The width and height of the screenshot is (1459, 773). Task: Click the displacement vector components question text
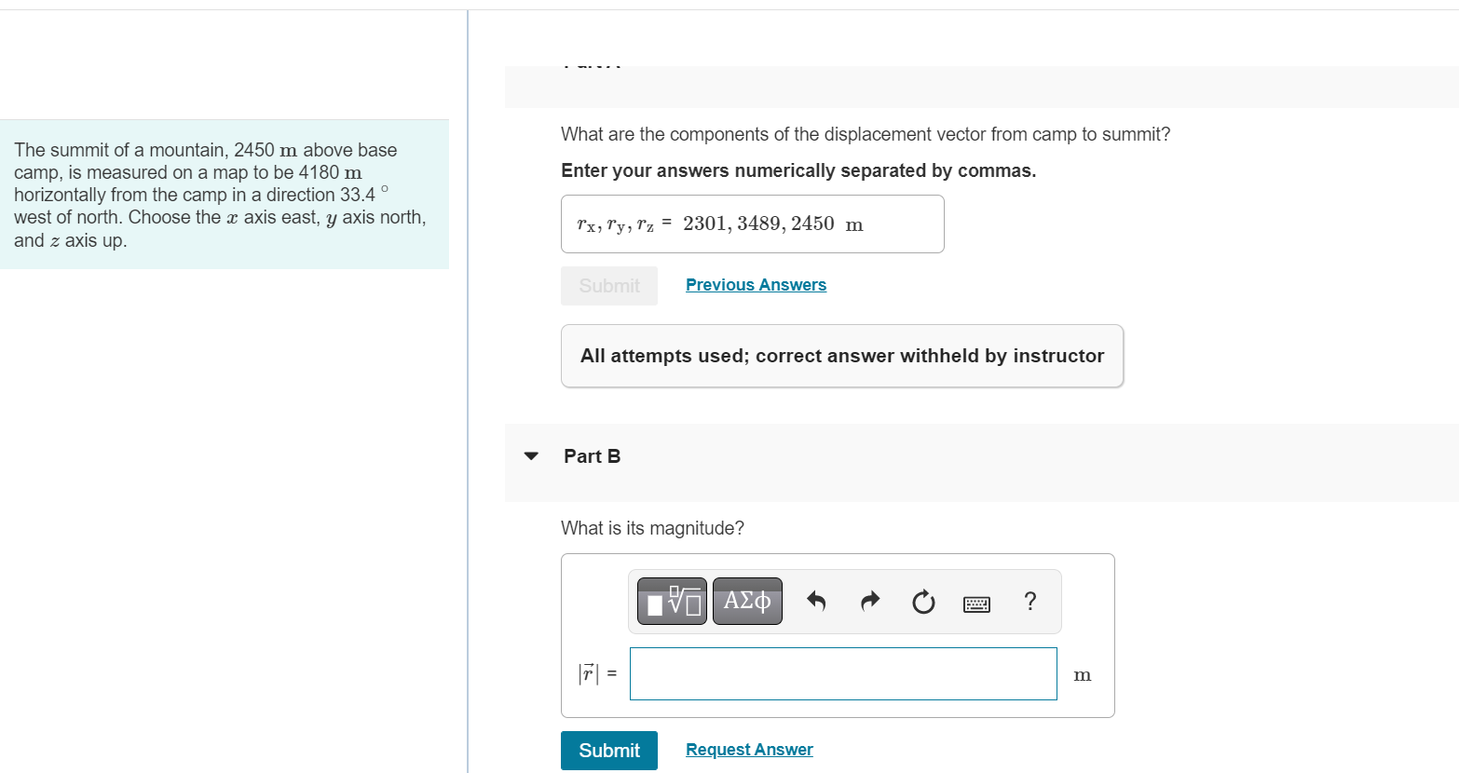click(866, 134)
